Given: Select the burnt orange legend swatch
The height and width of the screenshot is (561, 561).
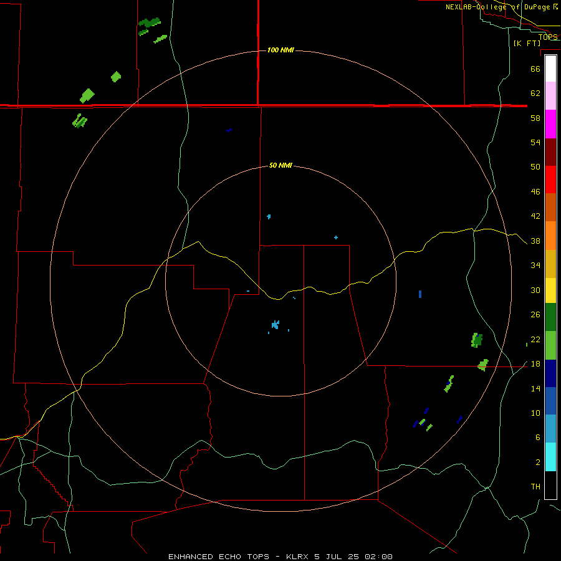Looking at the screenshot, I should [550, 207].
